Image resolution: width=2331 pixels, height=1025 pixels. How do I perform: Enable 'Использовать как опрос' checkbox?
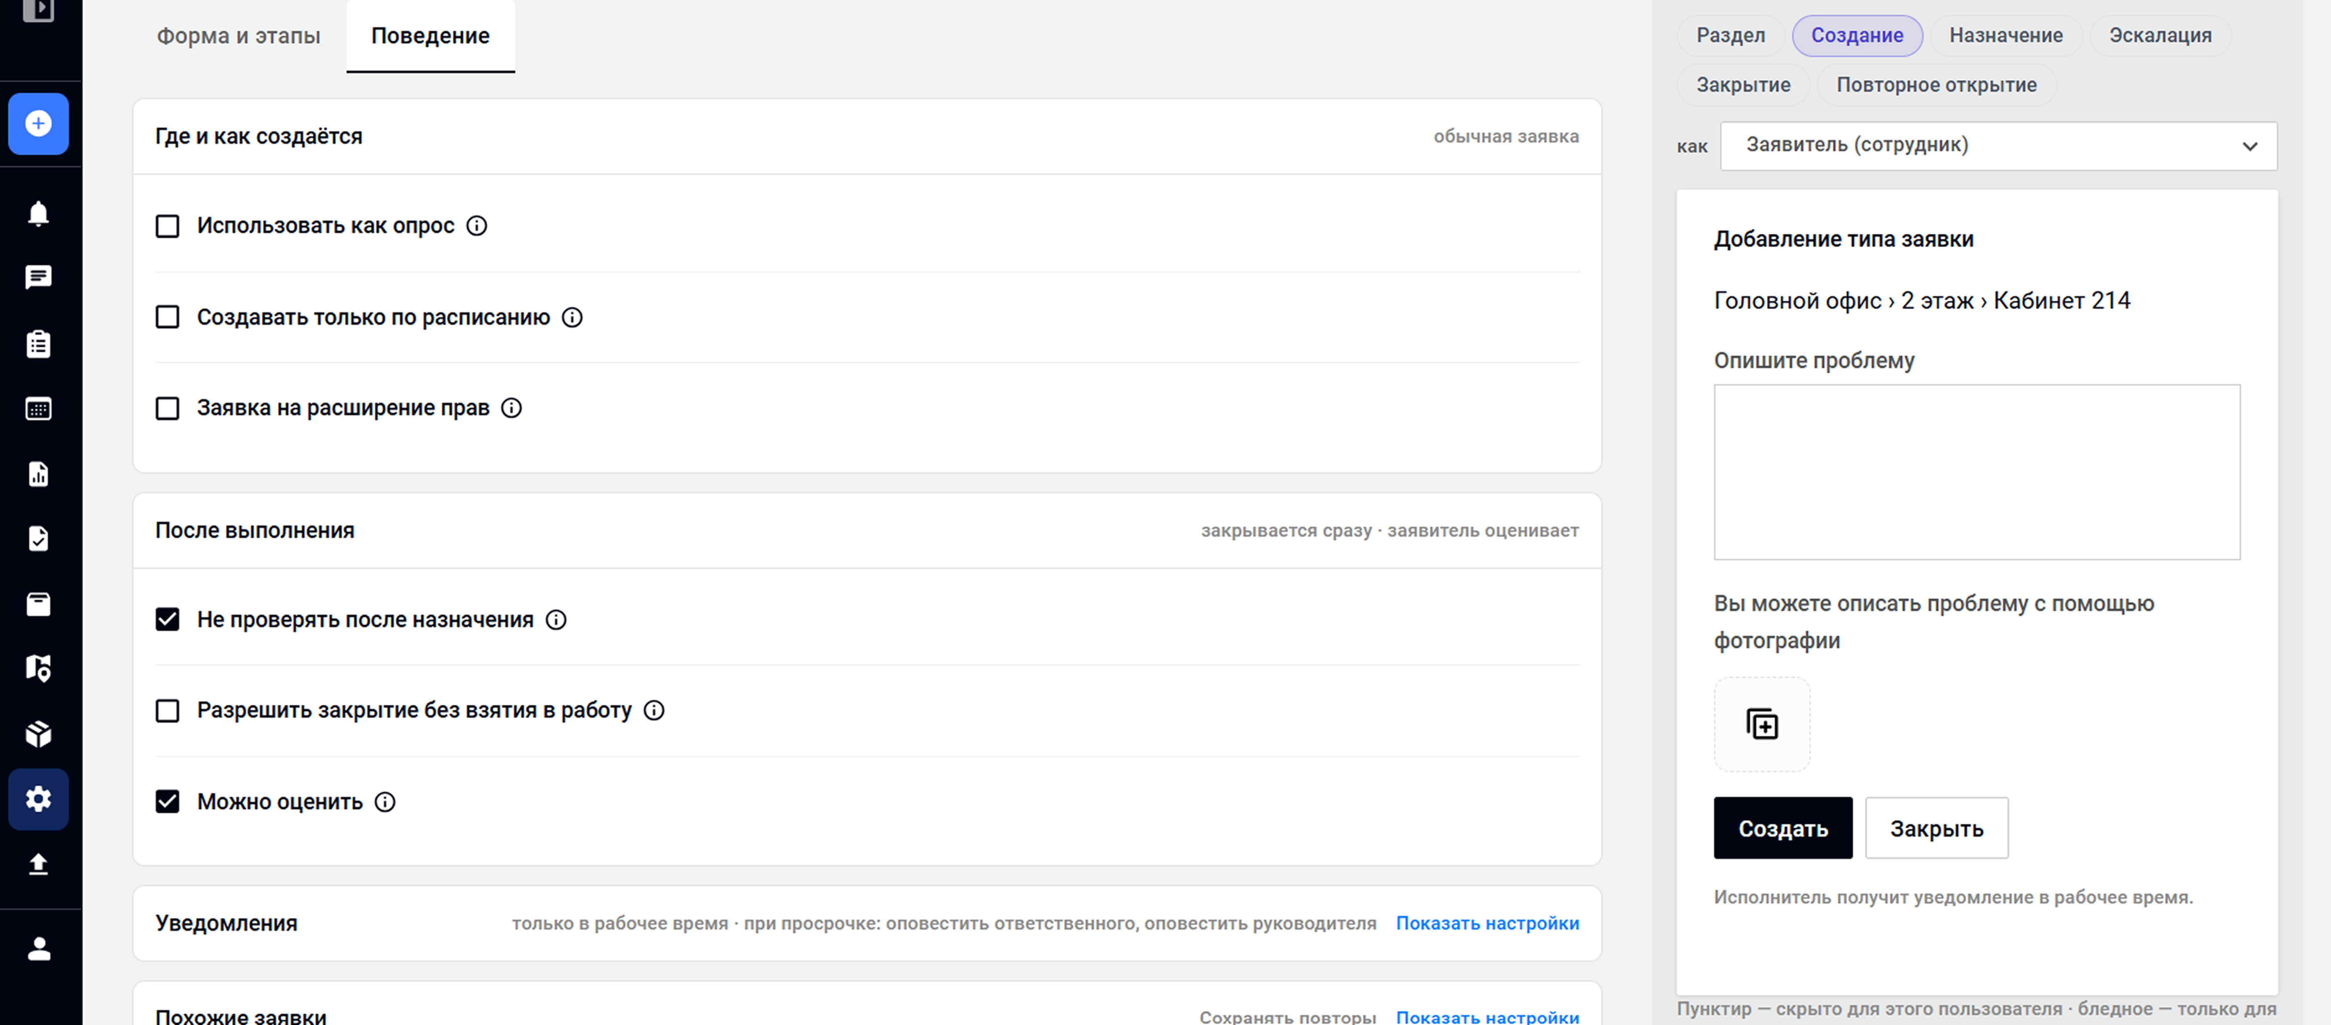(168, 226)
